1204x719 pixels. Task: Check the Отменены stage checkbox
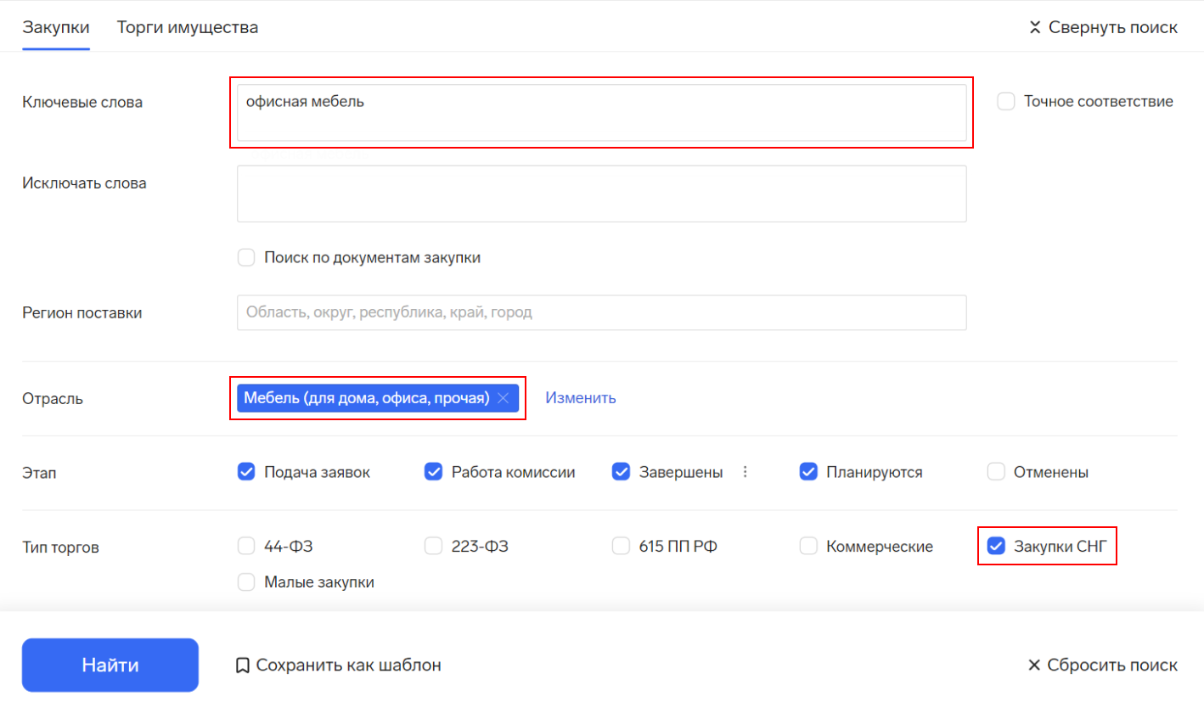[x=996, y=472]
